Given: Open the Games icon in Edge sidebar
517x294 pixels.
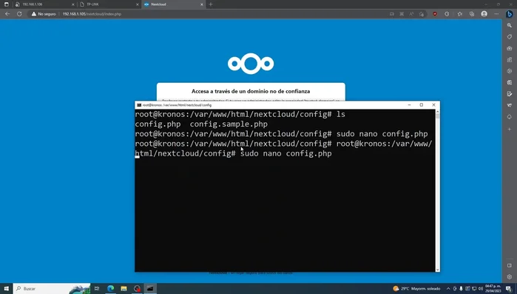Looking at the screenshot, I should (510, 60).
